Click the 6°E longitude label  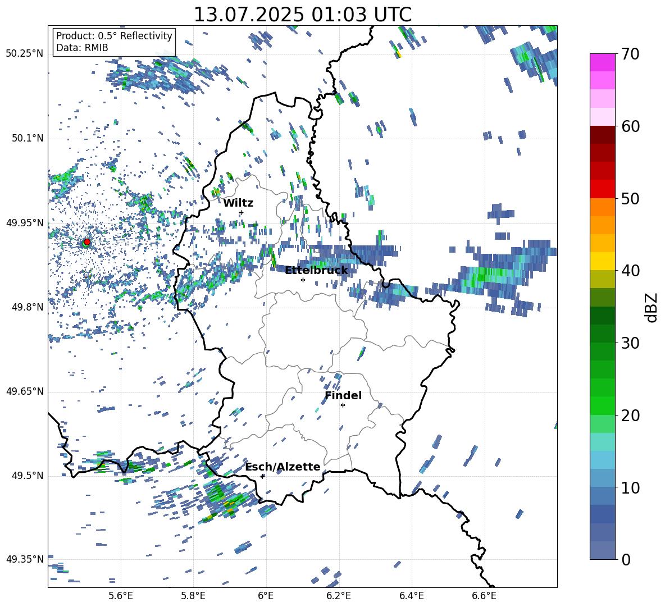[x=266, y=596]
